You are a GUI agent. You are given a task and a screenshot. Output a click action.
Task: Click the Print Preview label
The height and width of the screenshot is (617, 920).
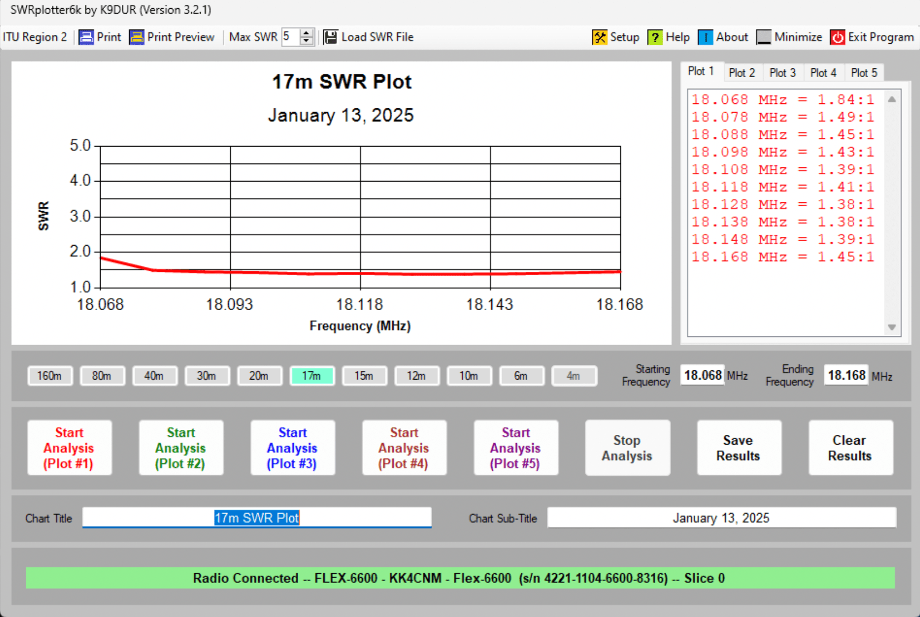point(181,37)
